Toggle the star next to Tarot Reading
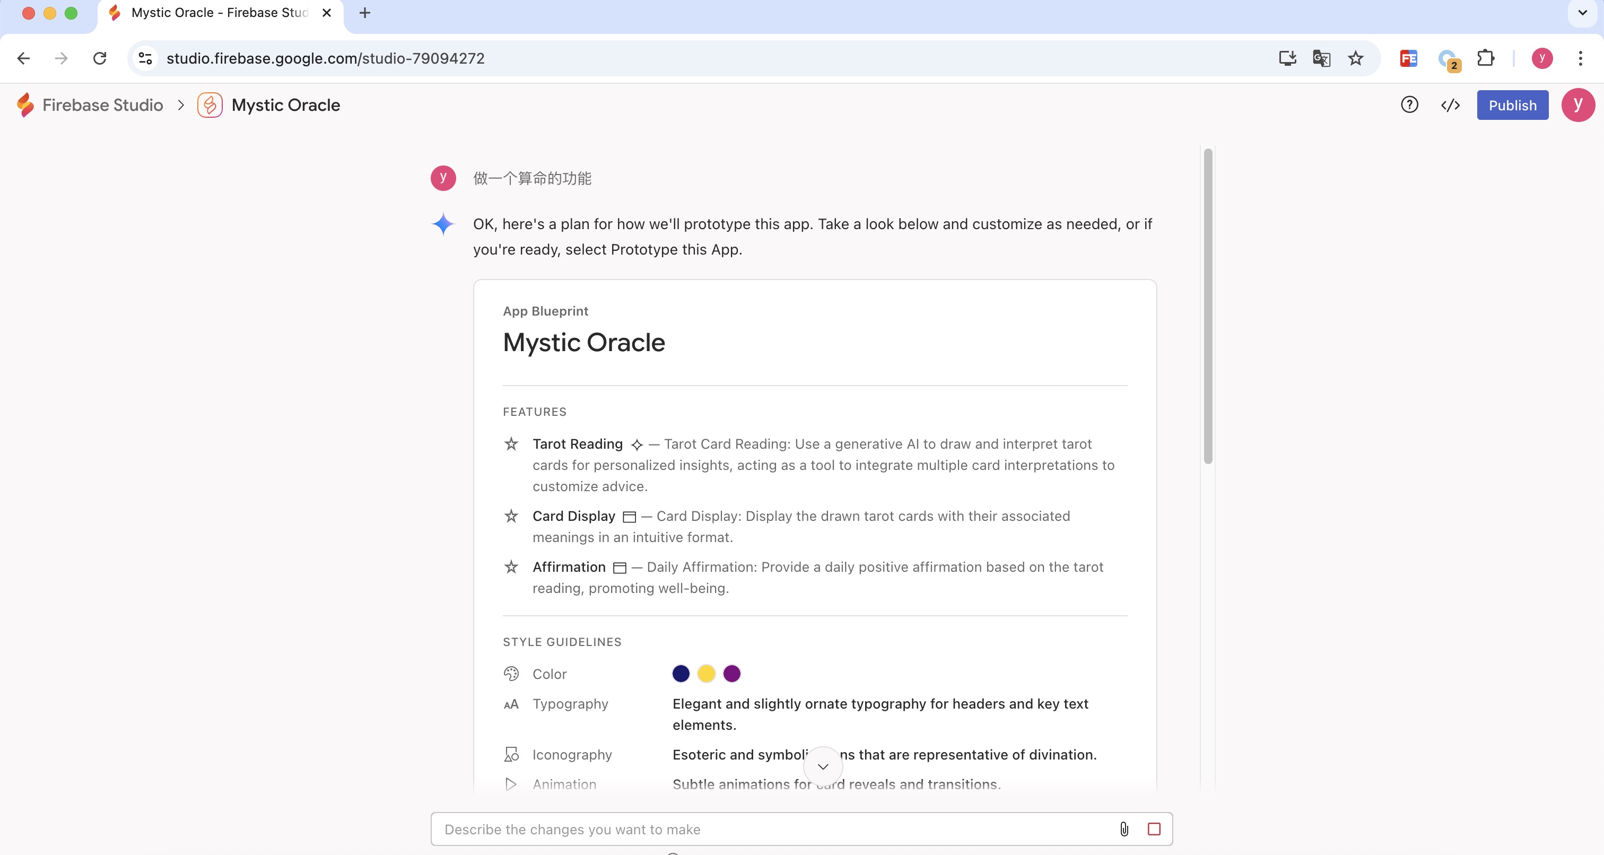Viewport: 1604px width, 855px height. pyautogui.click(x=511, y=443)
